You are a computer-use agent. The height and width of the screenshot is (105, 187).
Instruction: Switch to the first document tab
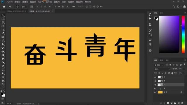click(x=16, y=11)
